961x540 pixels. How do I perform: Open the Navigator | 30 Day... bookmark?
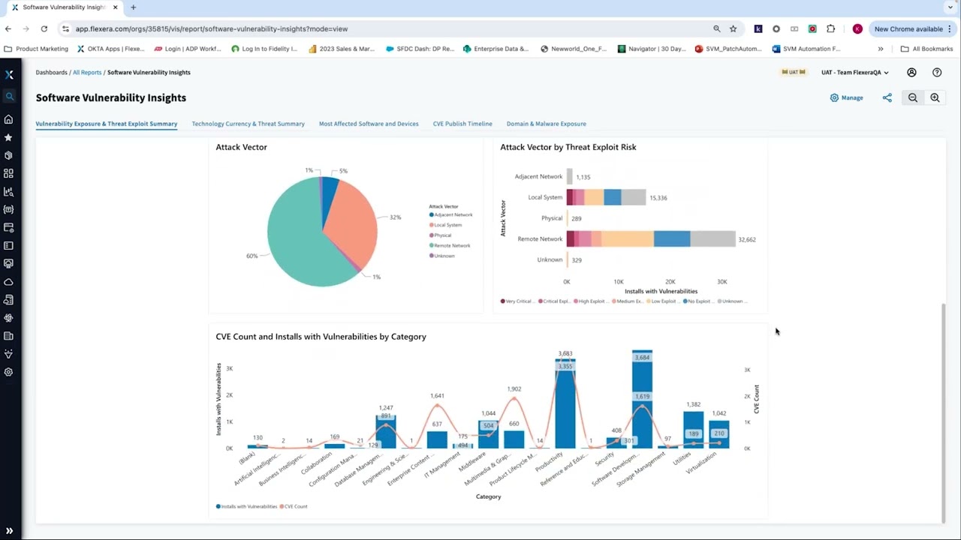tap(652, 49)
